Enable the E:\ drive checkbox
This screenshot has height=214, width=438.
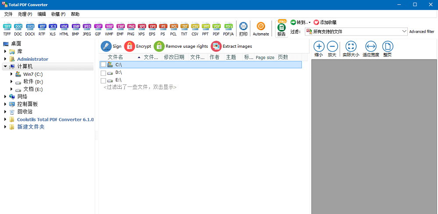click(103, 81)
